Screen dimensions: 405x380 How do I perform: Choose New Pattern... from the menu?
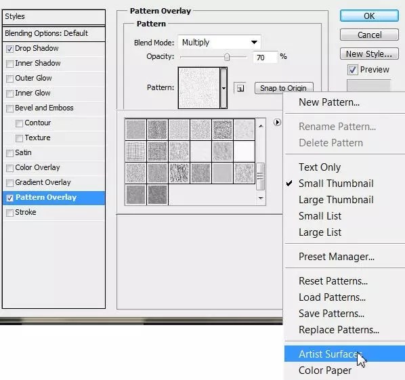click(328, 102)
